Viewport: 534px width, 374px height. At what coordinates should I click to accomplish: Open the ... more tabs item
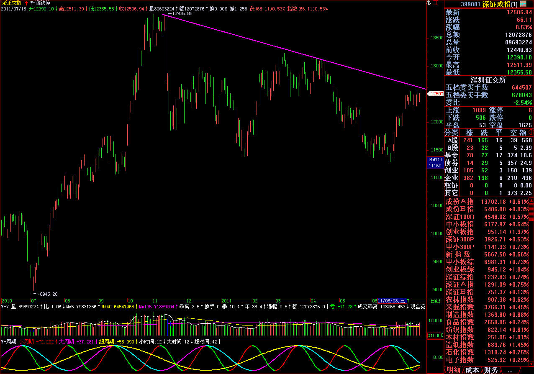point(509,370)
